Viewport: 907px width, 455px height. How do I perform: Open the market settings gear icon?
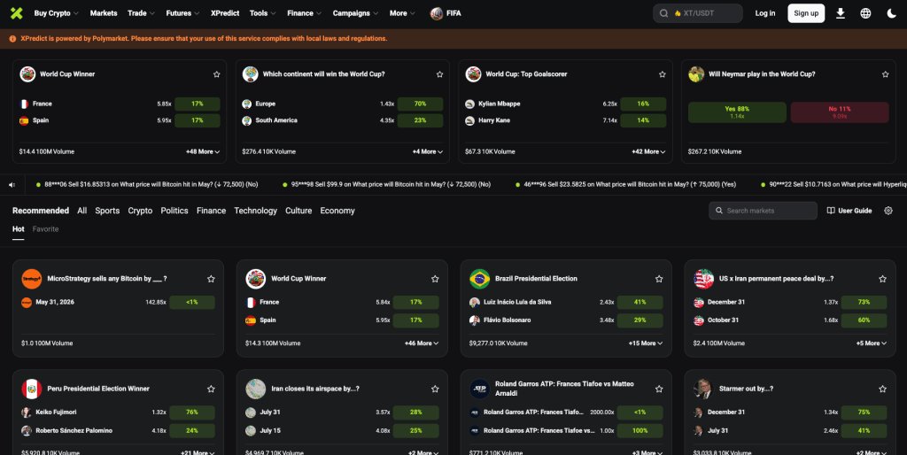coord(888,211)
